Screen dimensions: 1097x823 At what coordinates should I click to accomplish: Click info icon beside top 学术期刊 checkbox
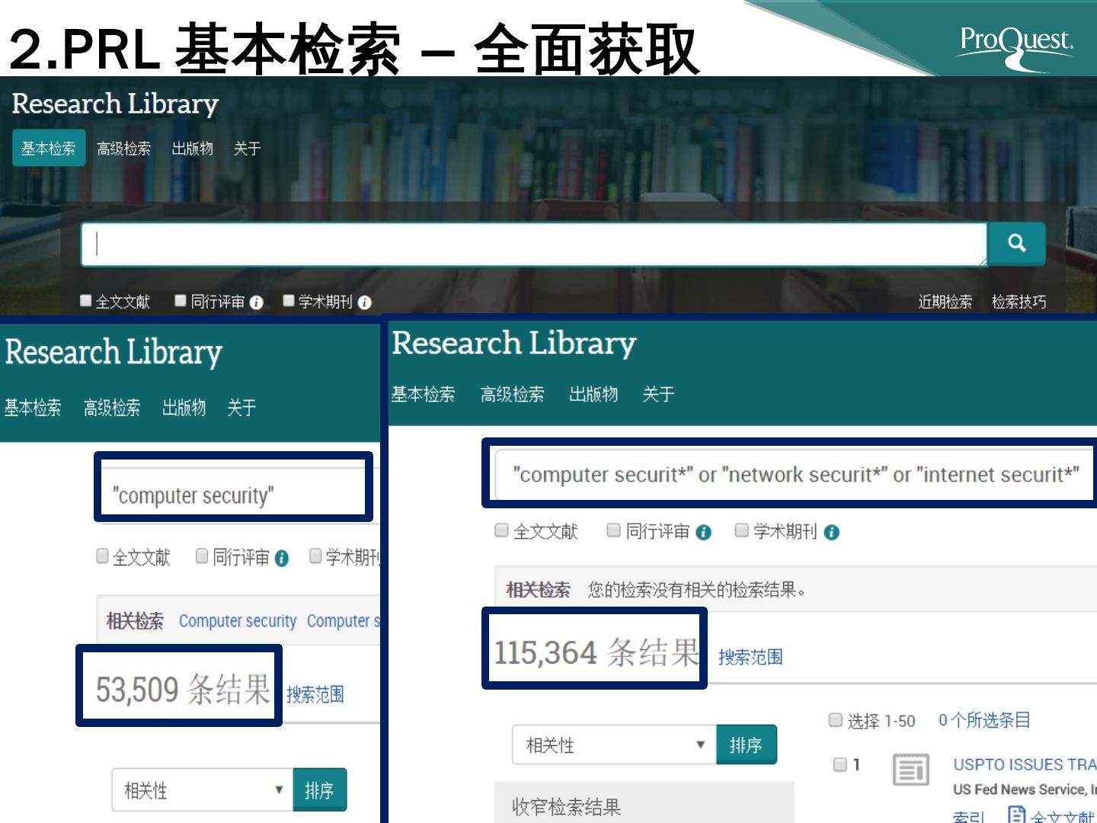pyautogui.click(x=365, y=303)
